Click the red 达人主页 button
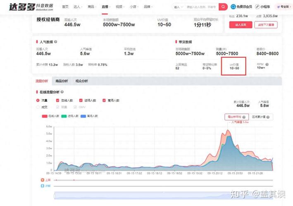The image size is (293, 206). 240,25
